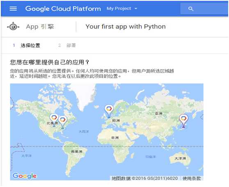Select the Europe region map pin
The image size is (229, 187).
(x=109, y=111)
